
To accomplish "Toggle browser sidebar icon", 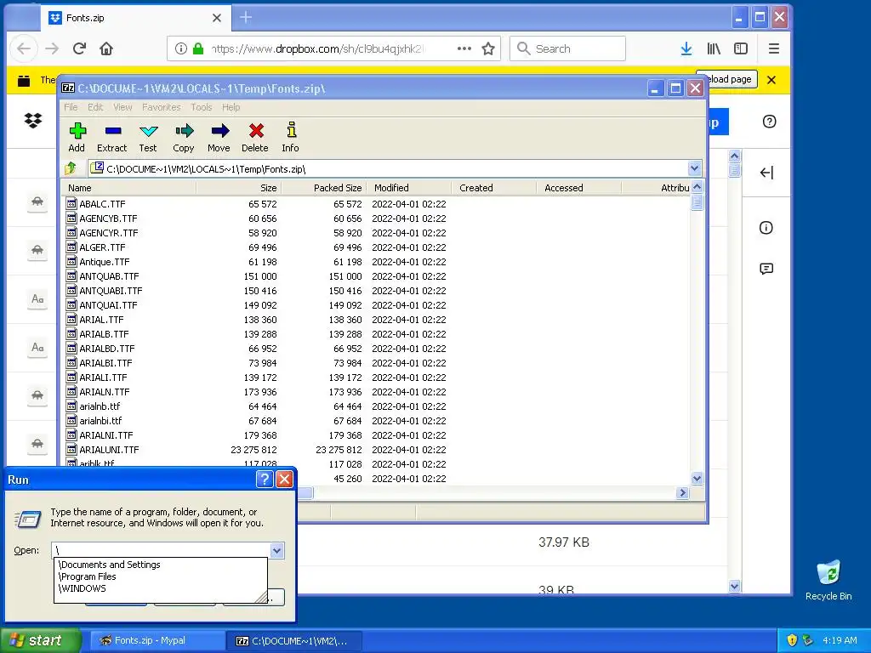I will pos(741,48).
